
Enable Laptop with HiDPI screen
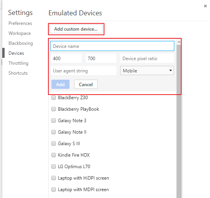point(54,178)
